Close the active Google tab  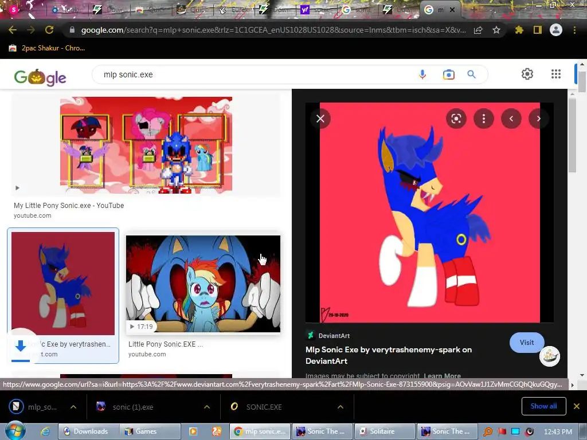[452, 10]
